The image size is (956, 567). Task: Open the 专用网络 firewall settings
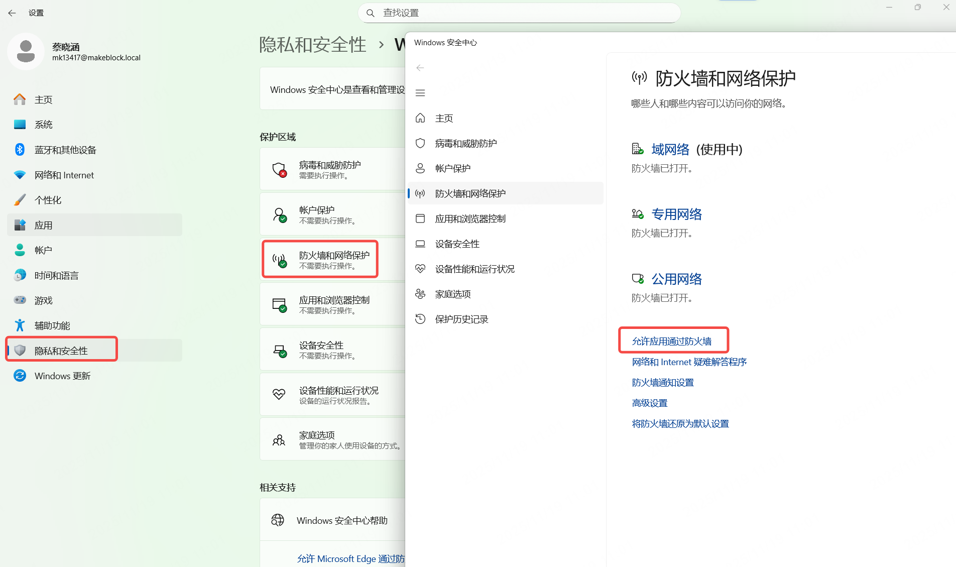click(x=676, y=214)
